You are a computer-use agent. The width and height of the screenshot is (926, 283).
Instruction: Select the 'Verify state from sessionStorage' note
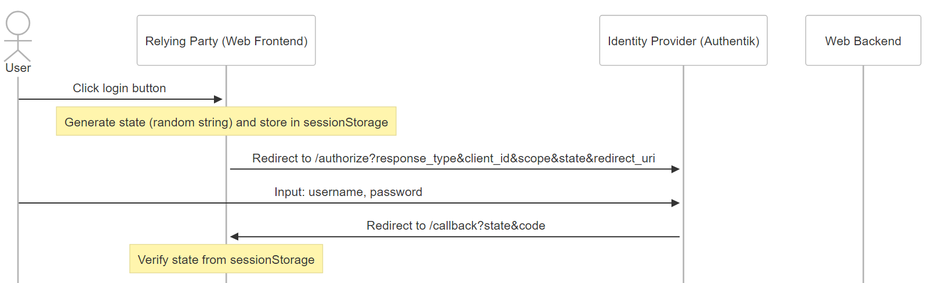(x=226, y=259)
